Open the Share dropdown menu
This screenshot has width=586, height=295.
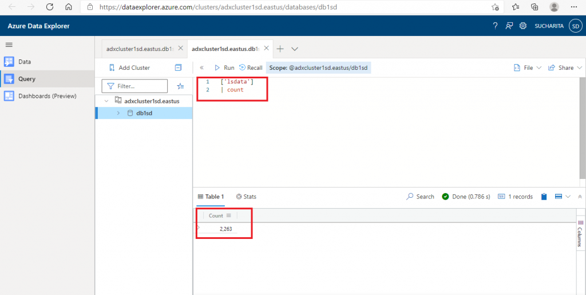pyautogui.click(x=565, y=67)
